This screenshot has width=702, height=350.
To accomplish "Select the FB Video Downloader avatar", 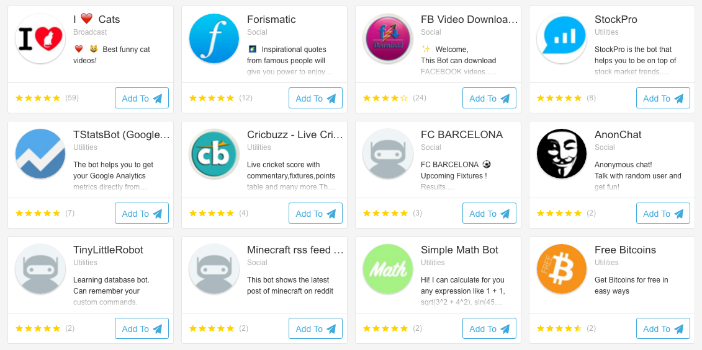I will (388, 38).
